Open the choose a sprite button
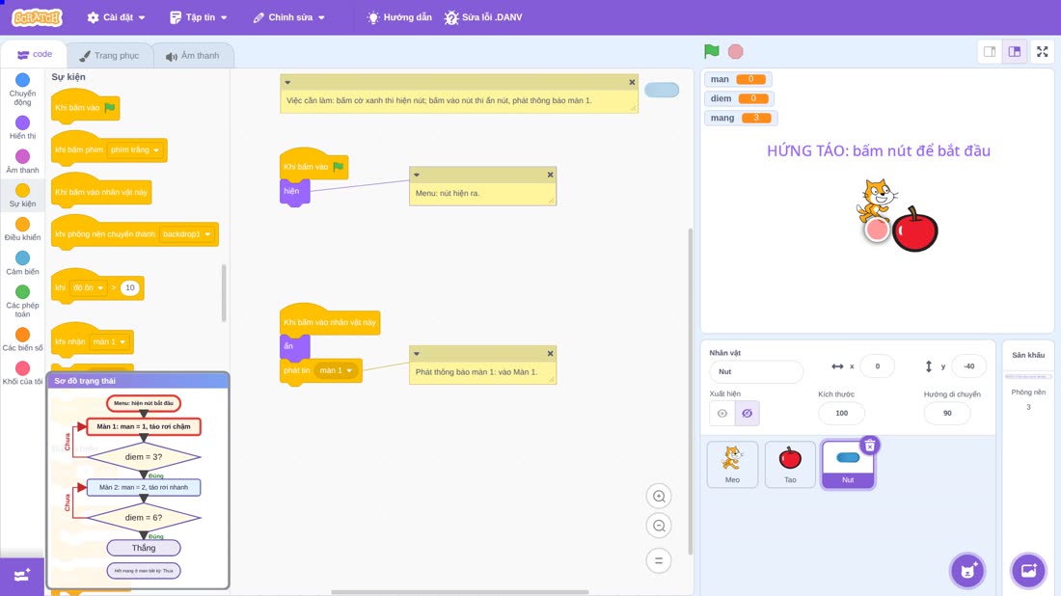Viewport: 1061px width, 596px height. (x=967, y=570)
